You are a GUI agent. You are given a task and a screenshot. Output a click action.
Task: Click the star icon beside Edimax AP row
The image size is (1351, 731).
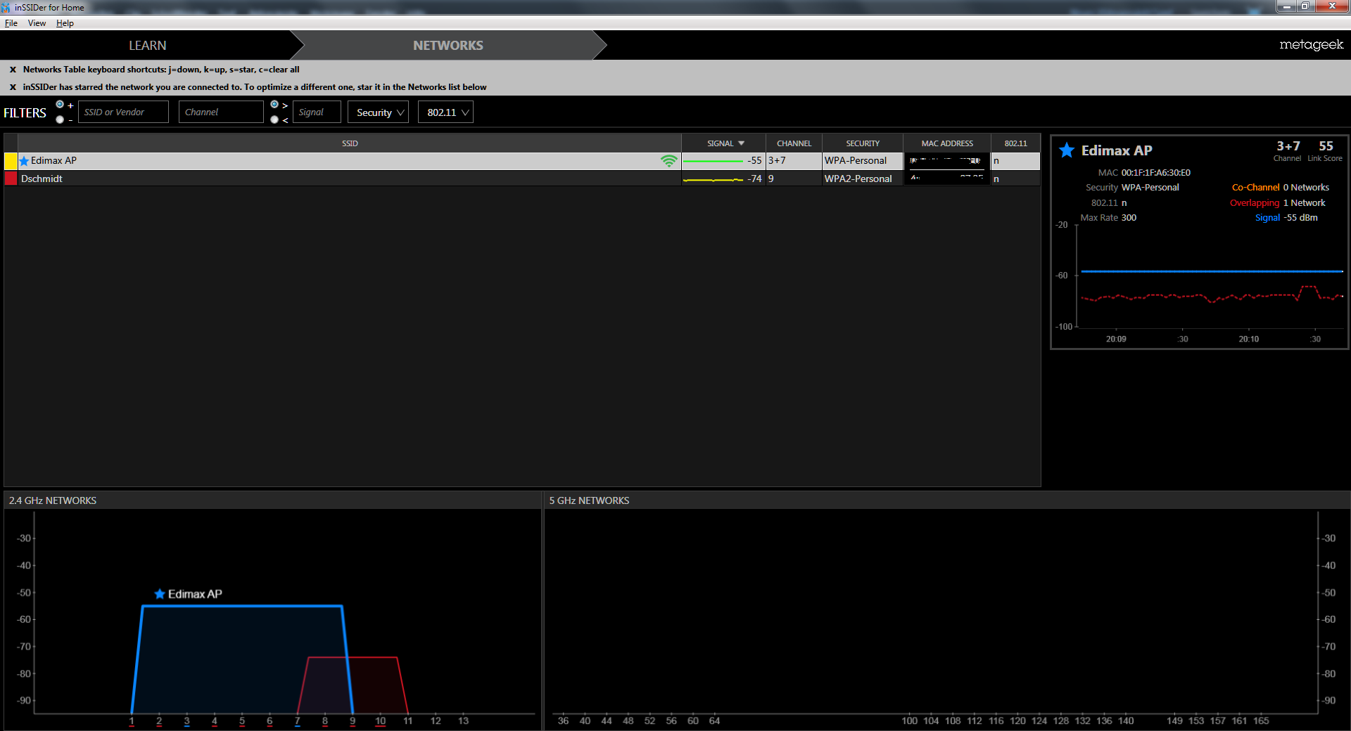click(x=24, y=161)
